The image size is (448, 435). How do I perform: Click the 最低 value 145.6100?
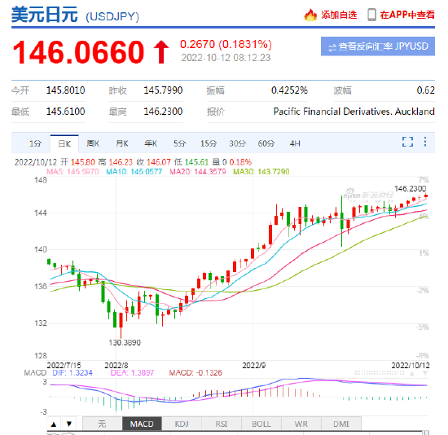[66, 112]
